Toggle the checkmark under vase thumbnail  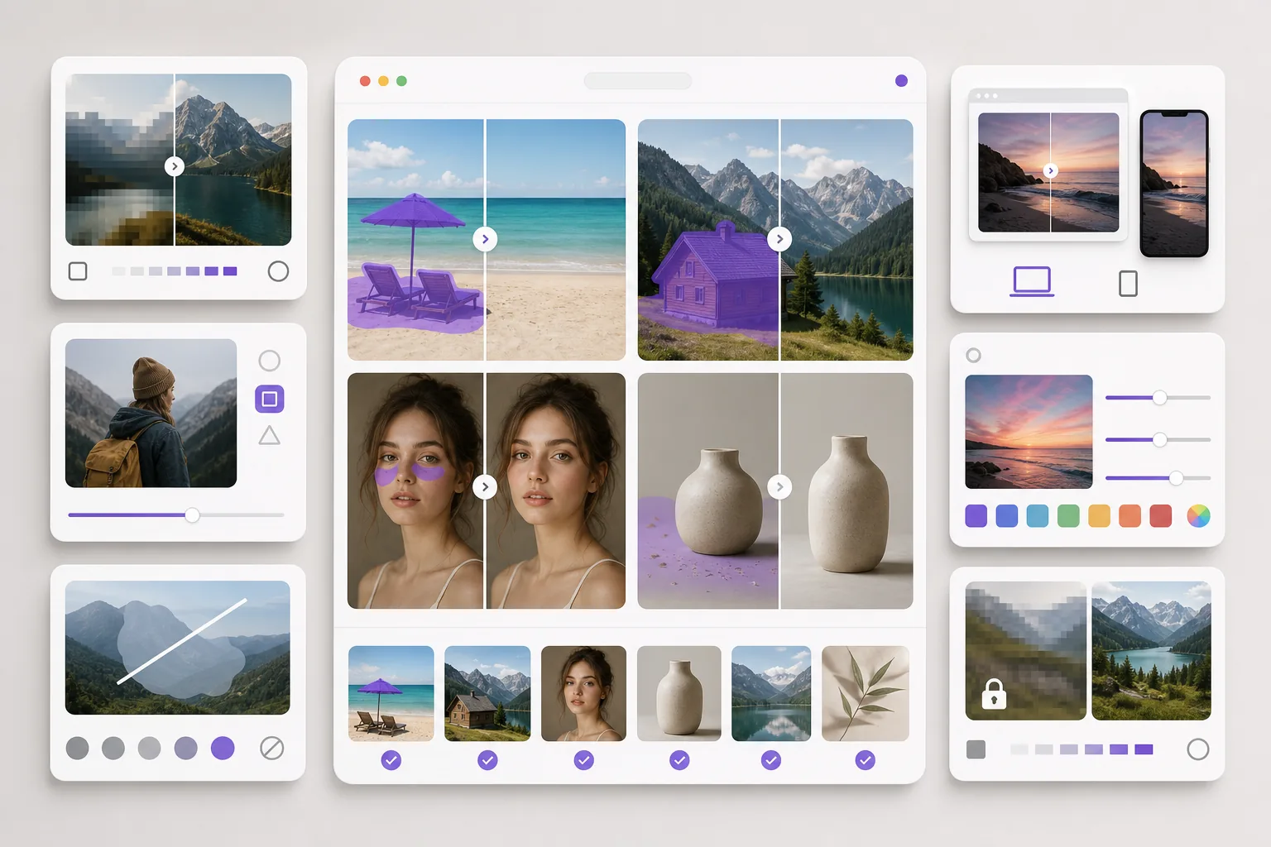(679, 760)
